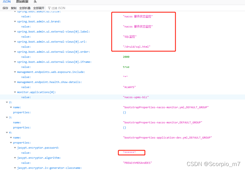Click the 复制 copy button

(x=14, y=8)
